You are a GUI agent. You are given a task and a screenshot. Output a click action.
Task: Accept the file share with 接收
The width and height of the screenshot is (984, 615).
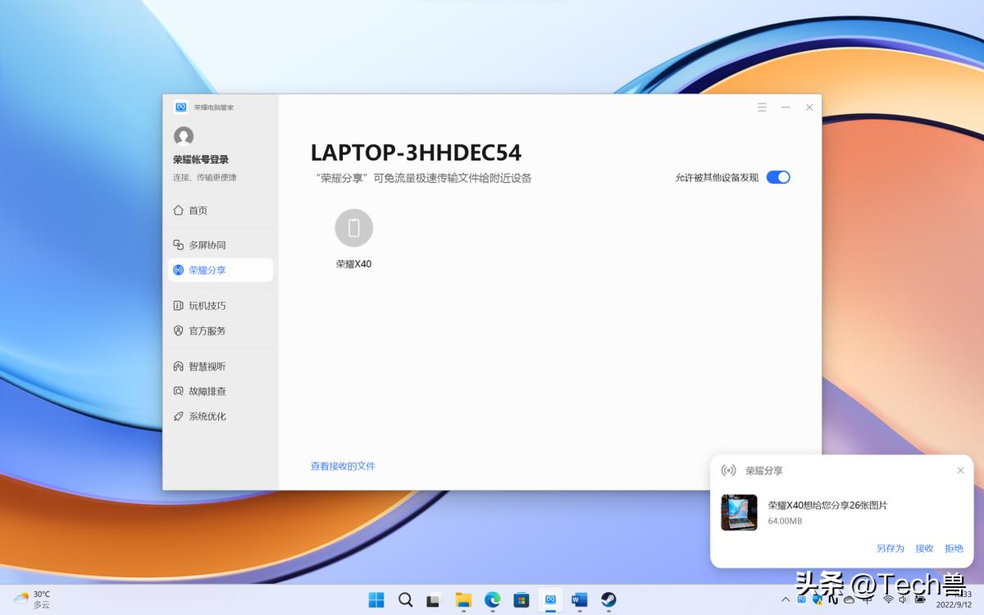point(925,548)
